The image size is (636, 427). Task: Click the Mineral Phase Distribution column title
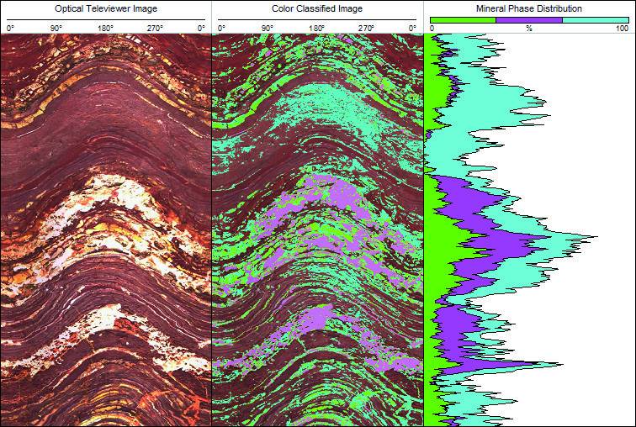click(529, 8)
